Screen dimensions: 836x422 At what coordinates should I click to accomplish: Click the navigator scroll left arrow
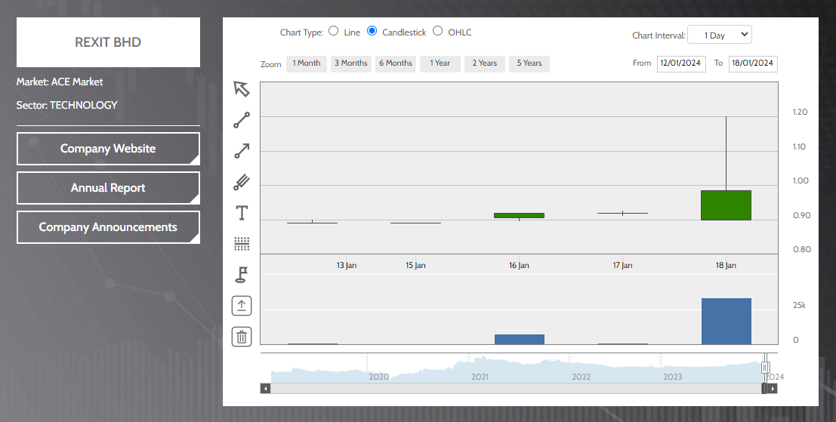[x=266, y=389]
